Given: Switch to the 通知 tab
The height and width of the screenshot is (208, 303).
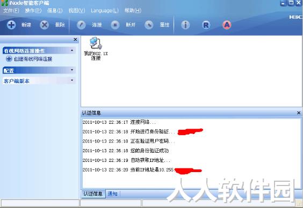Looking at the screenshot, I should click(x=112, y=194).
